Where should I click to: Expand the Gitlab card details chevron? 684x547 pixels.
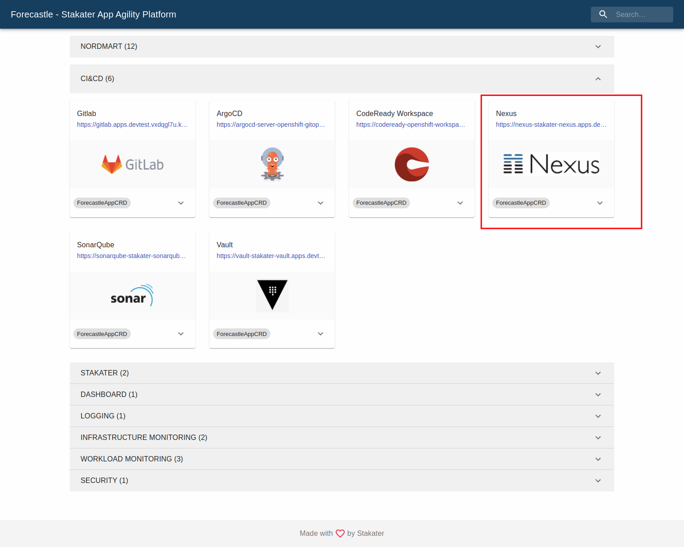click(x=181, y=203)
